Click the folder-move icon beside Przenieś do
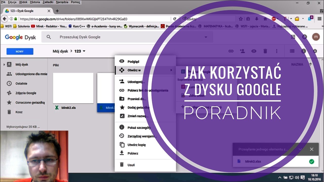The image size is (324, 182). tap(122, 99)
